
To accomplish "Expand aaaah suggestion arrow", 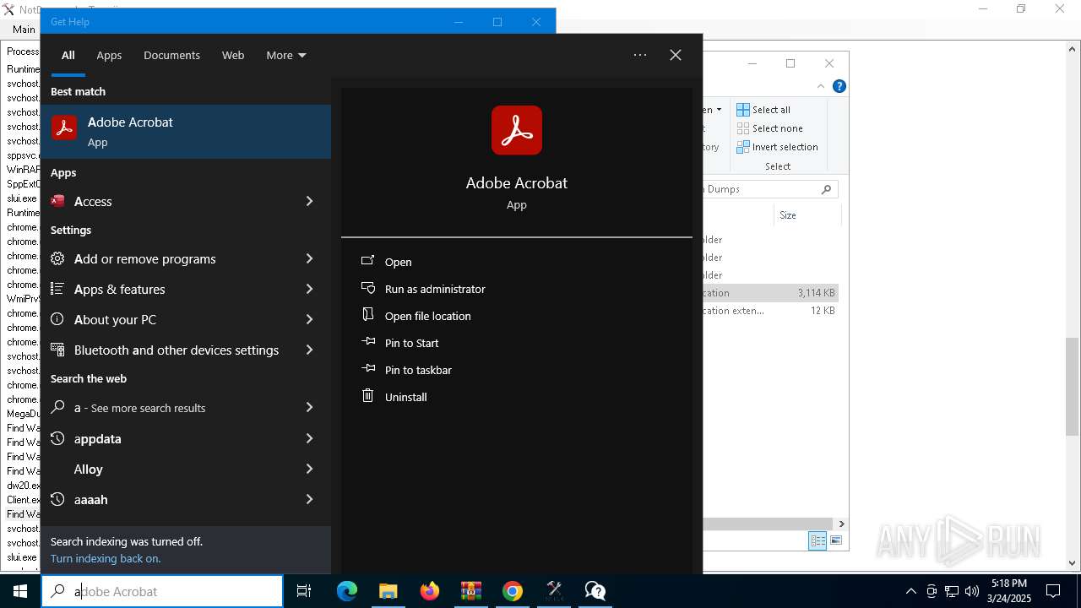I will pyautogui.click(x=309, y=499).
